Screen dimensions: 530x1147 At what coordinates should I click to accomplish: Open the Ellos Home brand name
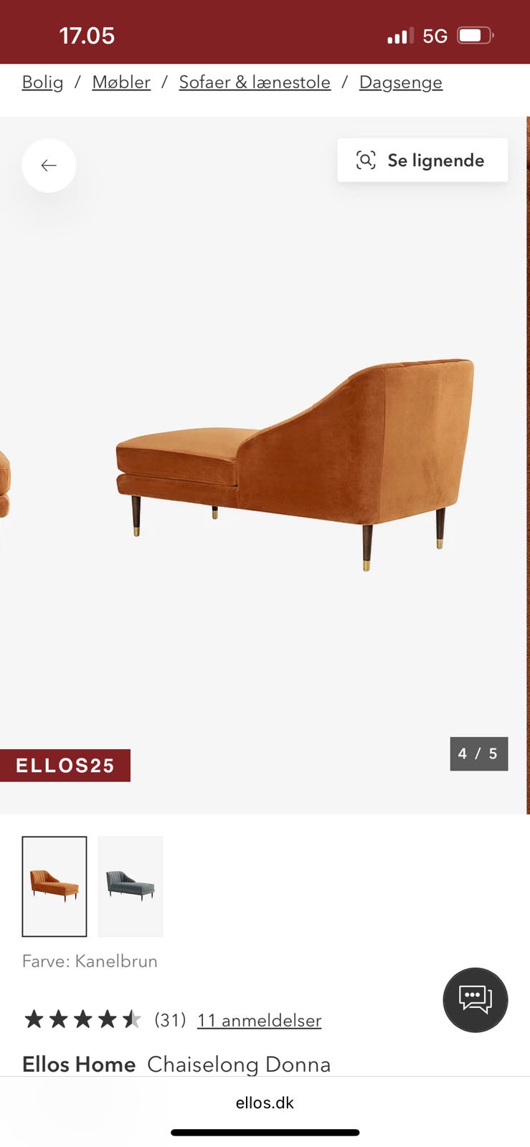(79, 1065)
